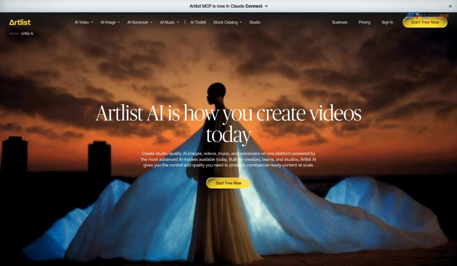
Task: Expand the AI Video dropdown menu
Action: point(84,22)
